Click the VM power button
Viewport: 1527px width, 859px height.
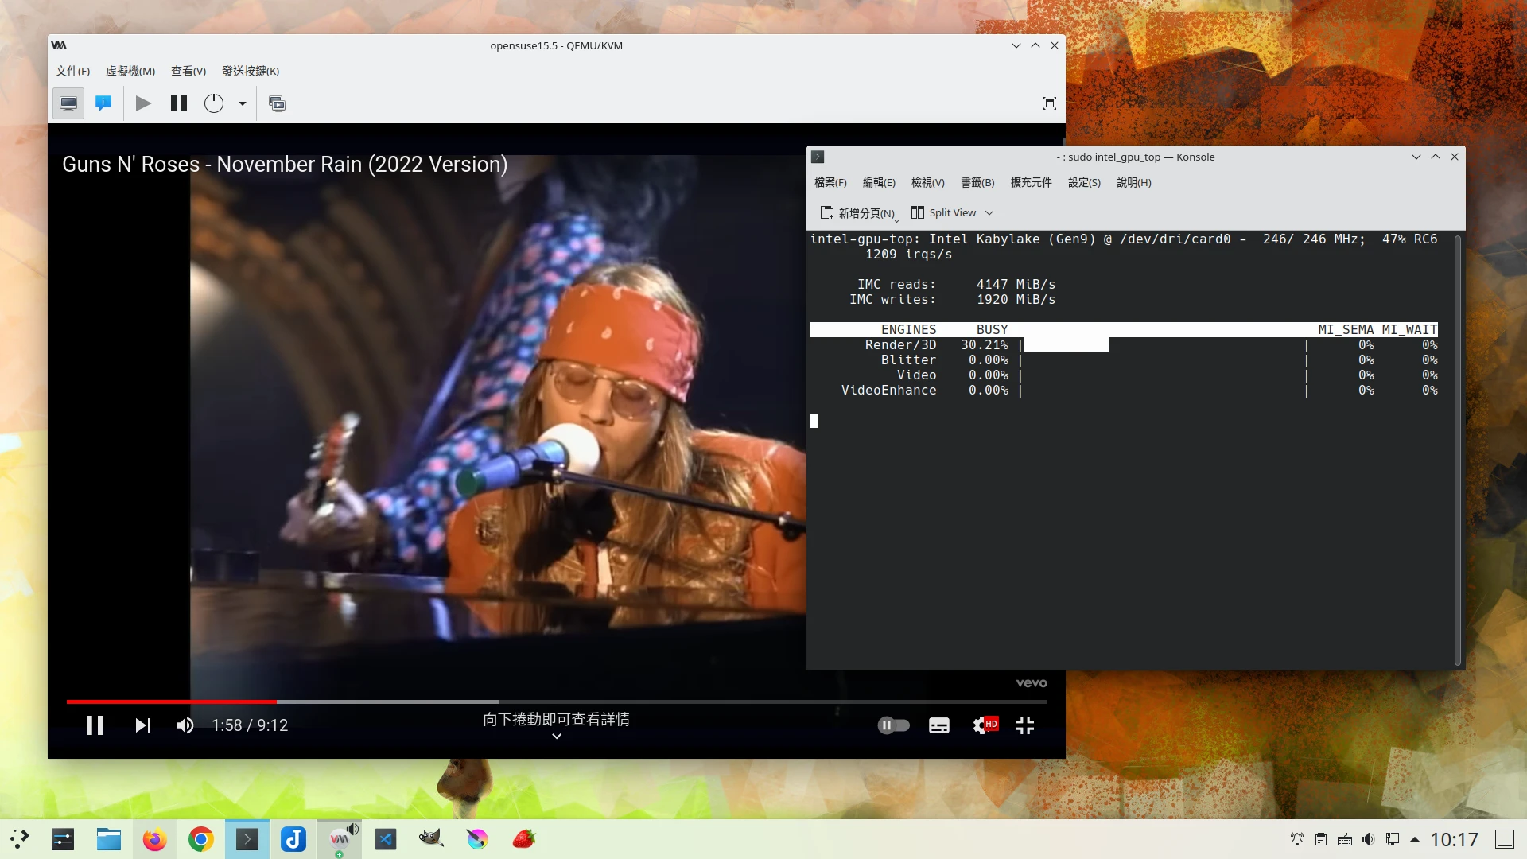click(x=214, y=103)
